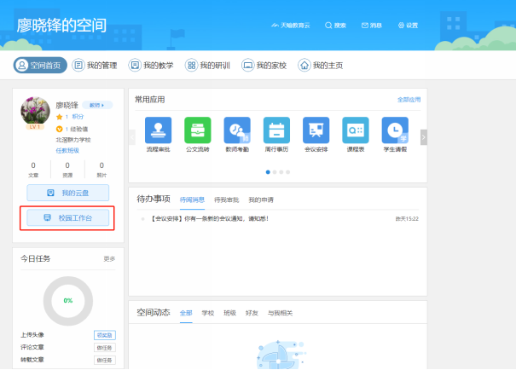Open the 校园工作台 button
This screenshot has width=516, height=370.
[67, 217]
